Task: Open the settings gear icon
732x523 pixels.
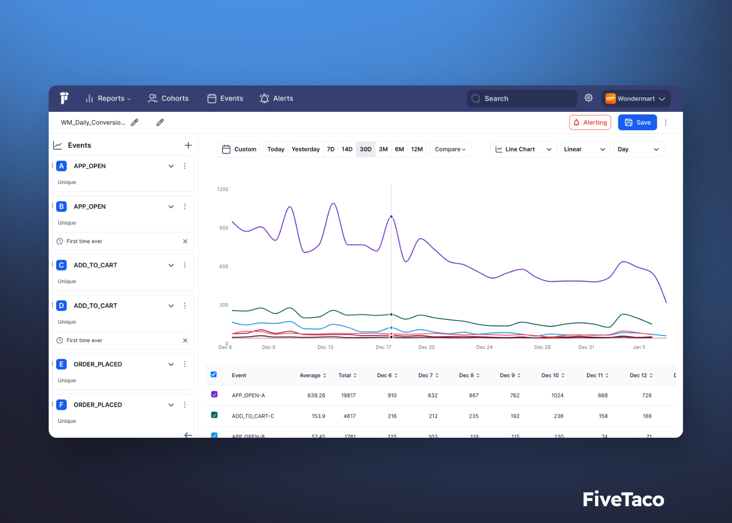Action: (x=588, y=98)
